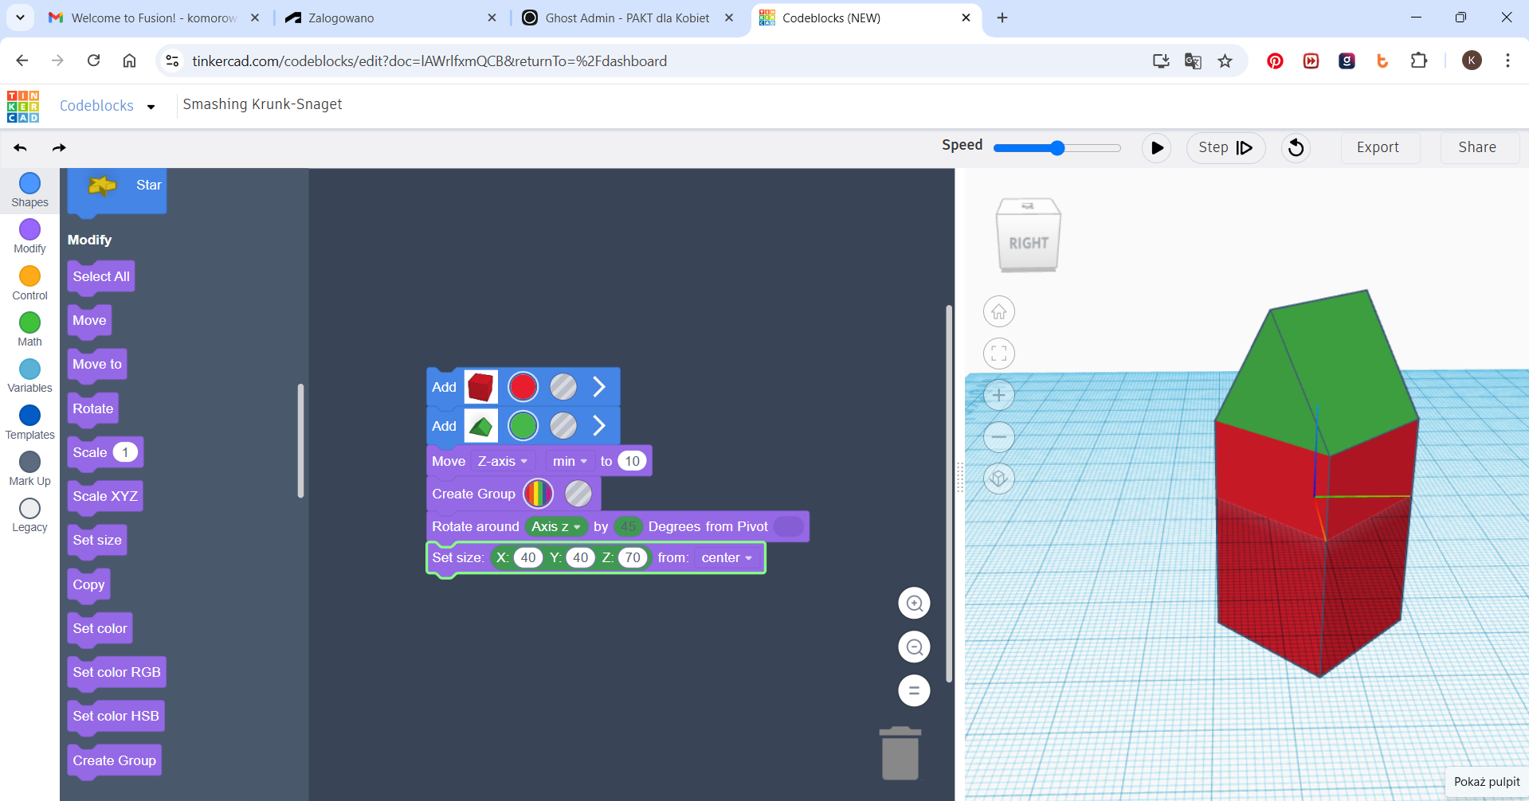Open the Shapes block category

click(x=29, y=191)
